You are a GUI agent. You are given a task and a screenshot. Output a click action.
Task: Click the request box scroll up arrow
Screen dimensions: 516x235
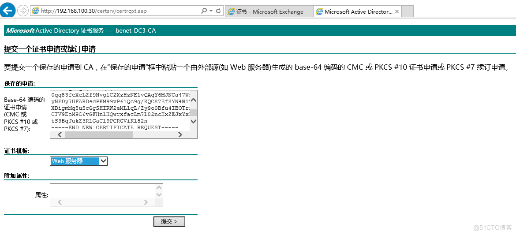click(193, 100)
